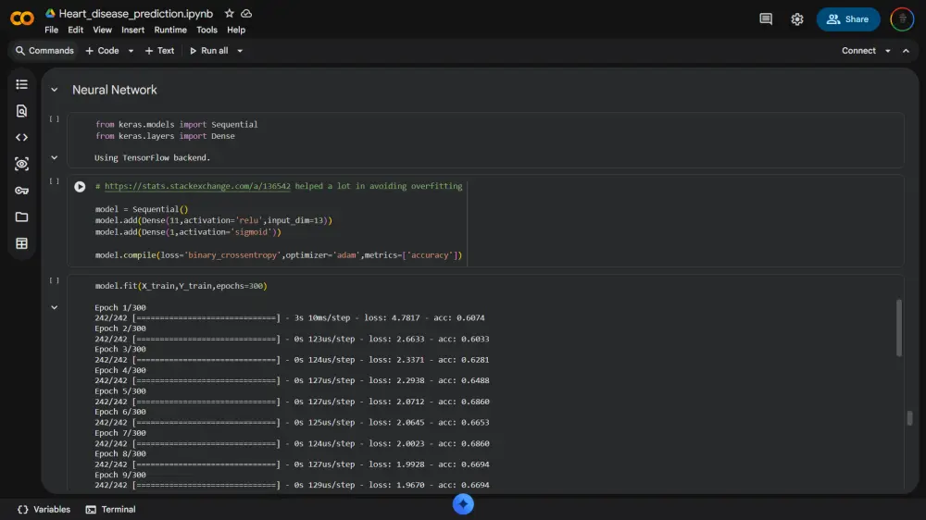Image resolution: width=926 pixels, height=520 pixels.
Task: Launch the Gemini assistant button
Action: coord(463,504)
